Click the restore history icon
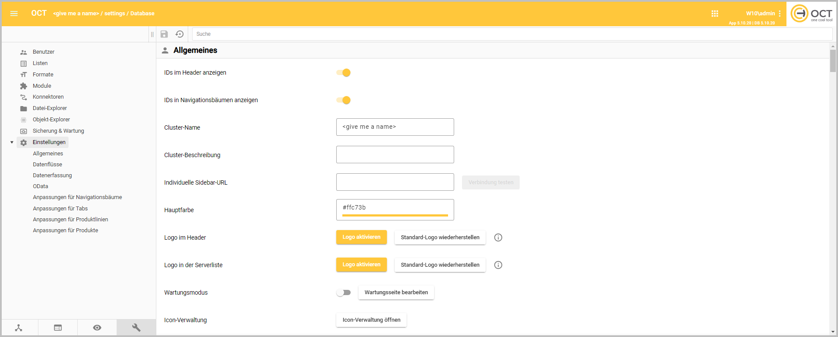Viewport: 838px width, 337px height. (179, 34)
